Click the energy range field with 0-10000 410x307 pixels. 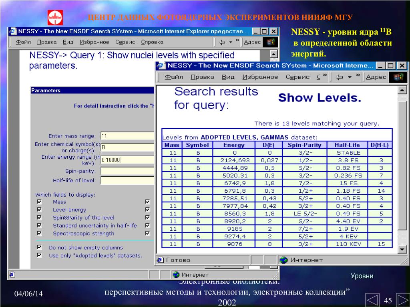coord(128,160)
